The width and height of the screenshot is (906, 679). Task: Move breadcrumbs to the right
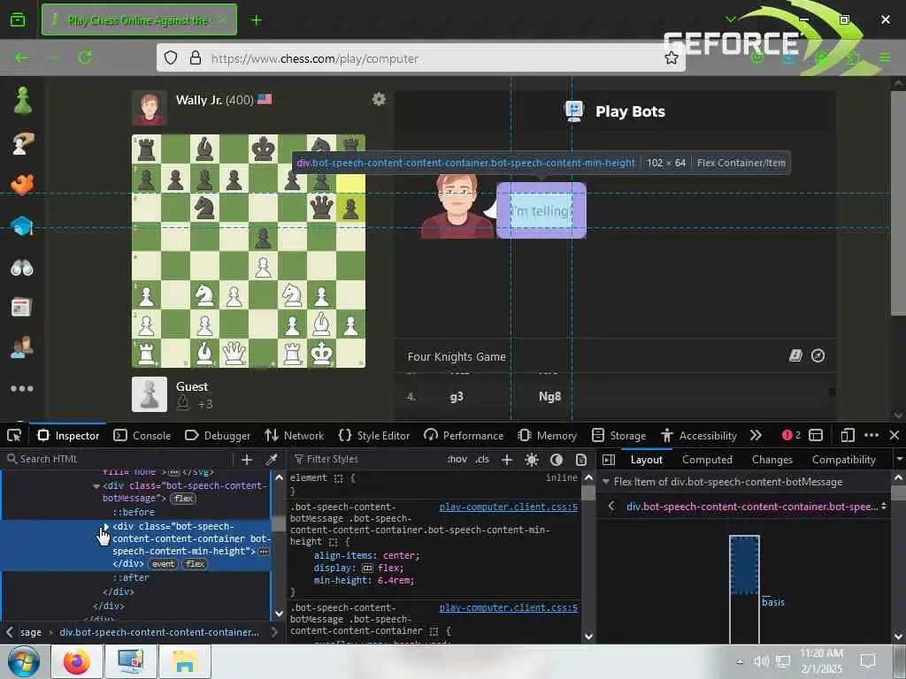click(274, 632)
